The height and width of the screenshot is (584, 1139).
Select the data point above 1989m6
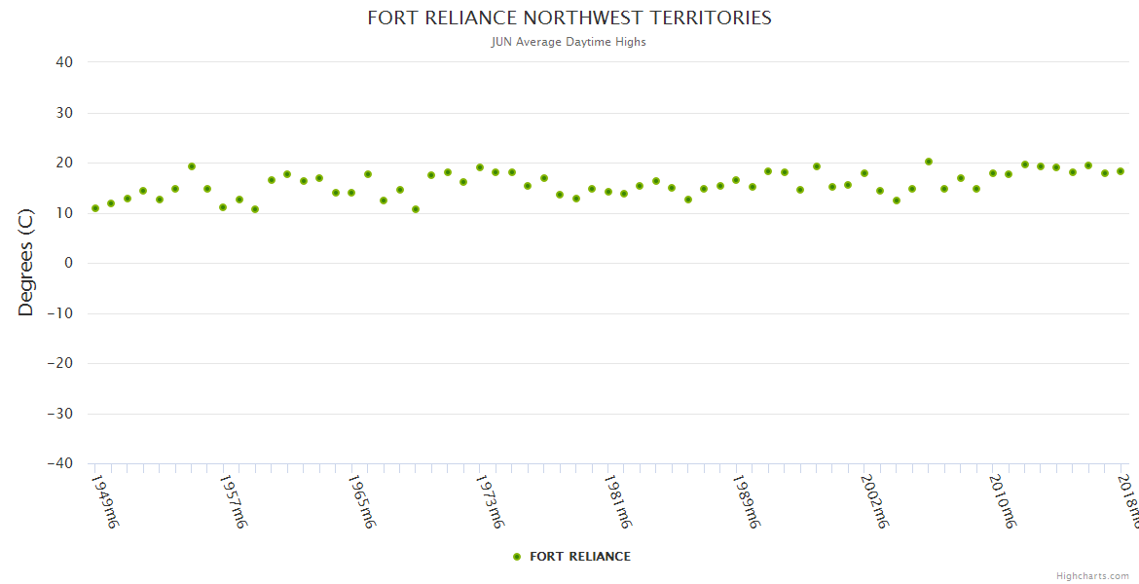tap(736, 180)
